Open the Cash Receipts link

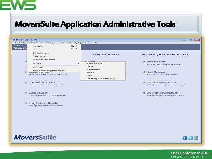point(156,72)
